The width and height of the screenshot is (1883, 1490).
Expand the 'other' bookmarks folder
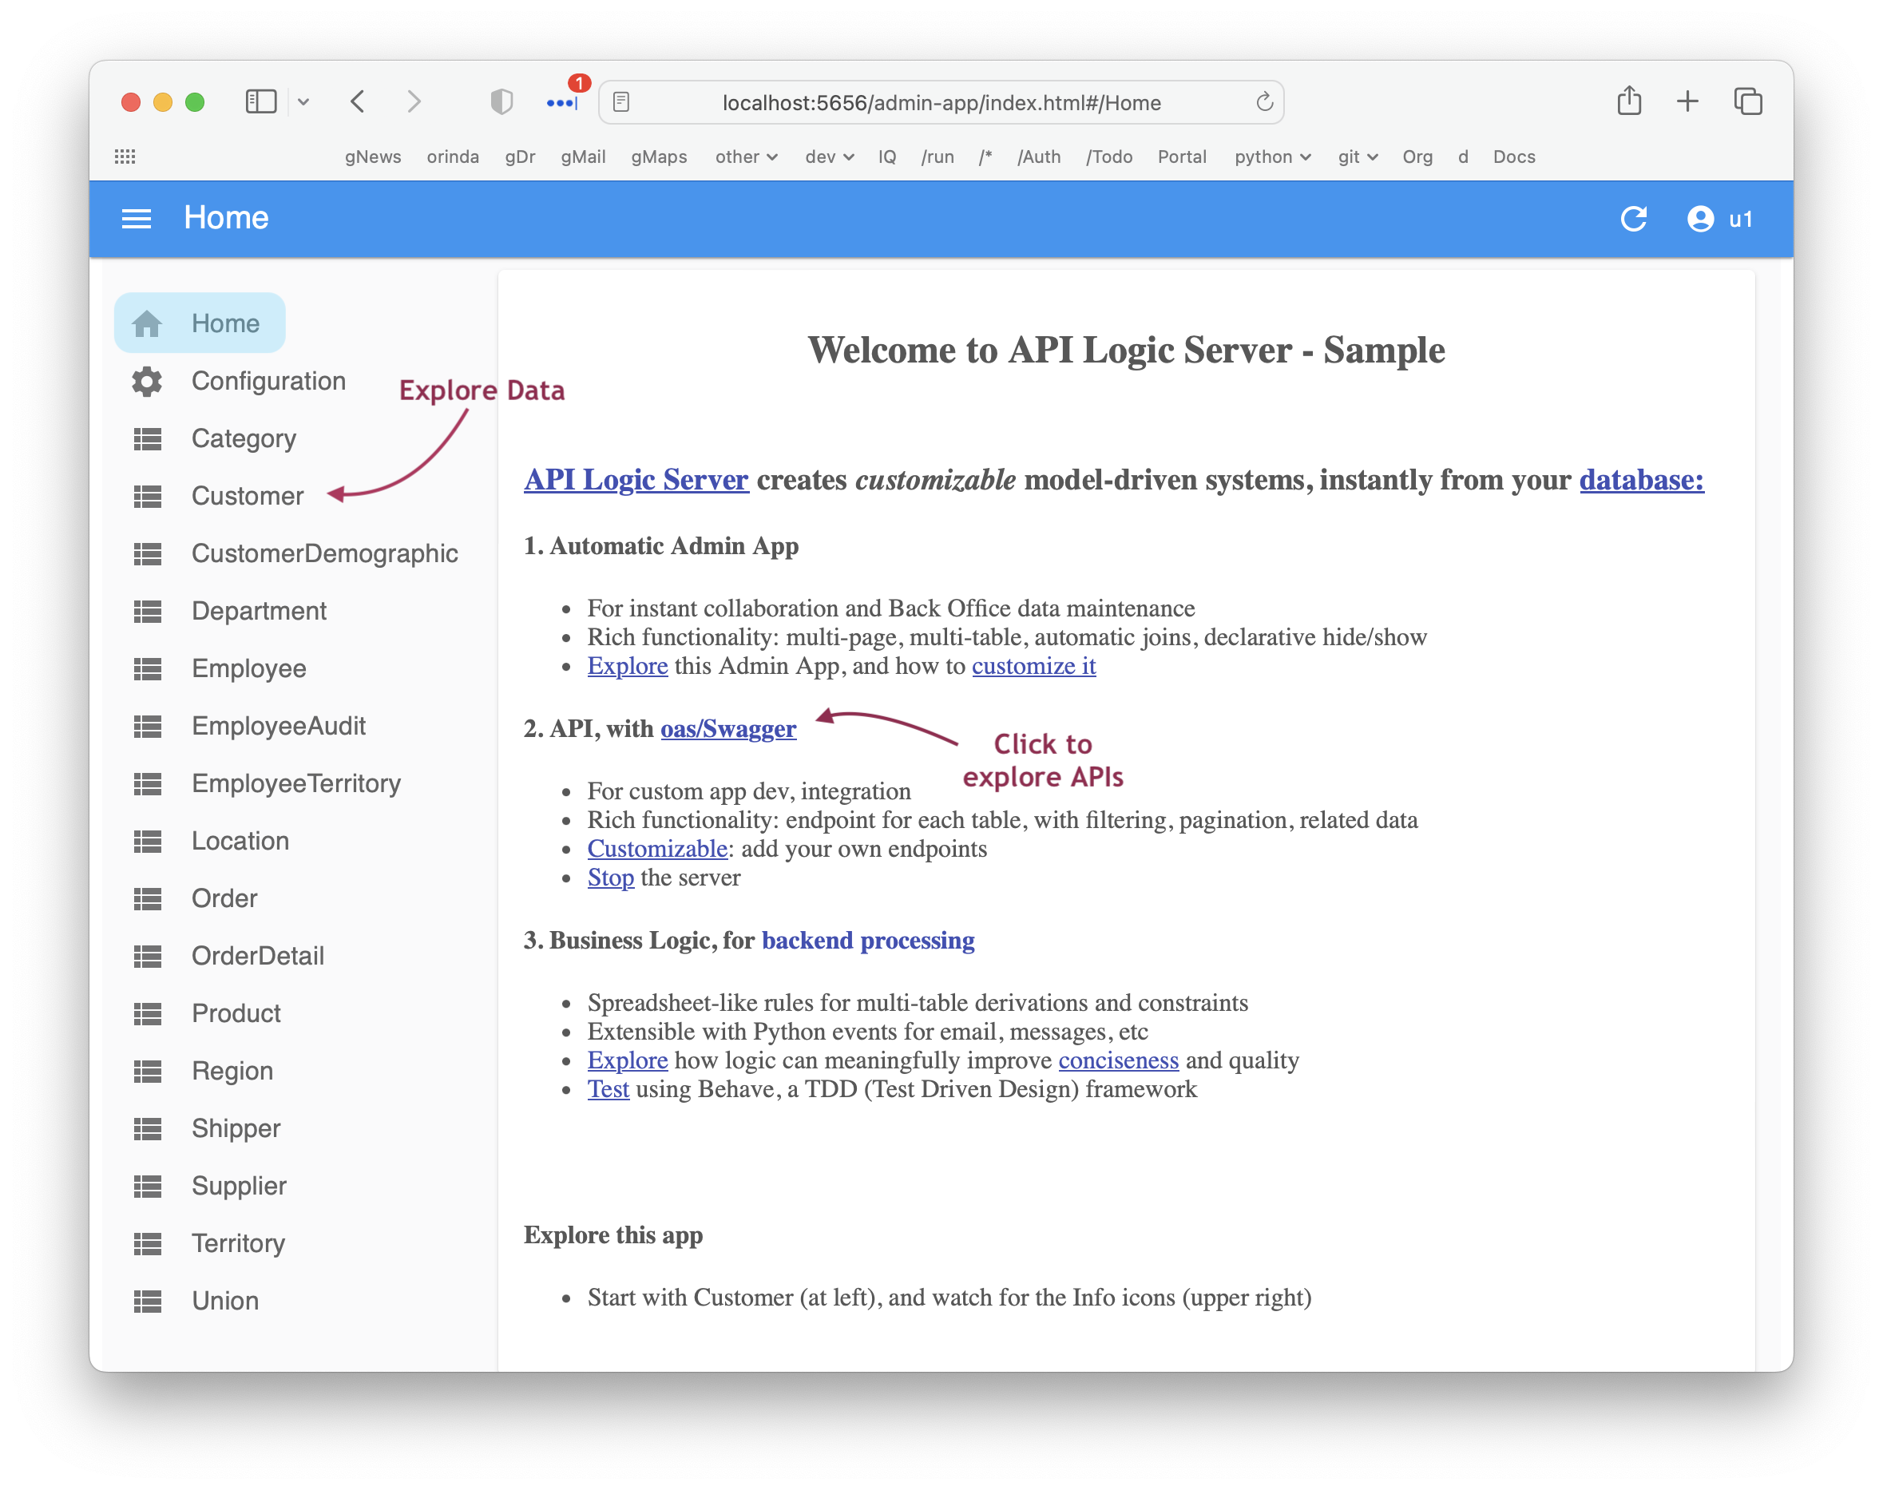(745, 157)
